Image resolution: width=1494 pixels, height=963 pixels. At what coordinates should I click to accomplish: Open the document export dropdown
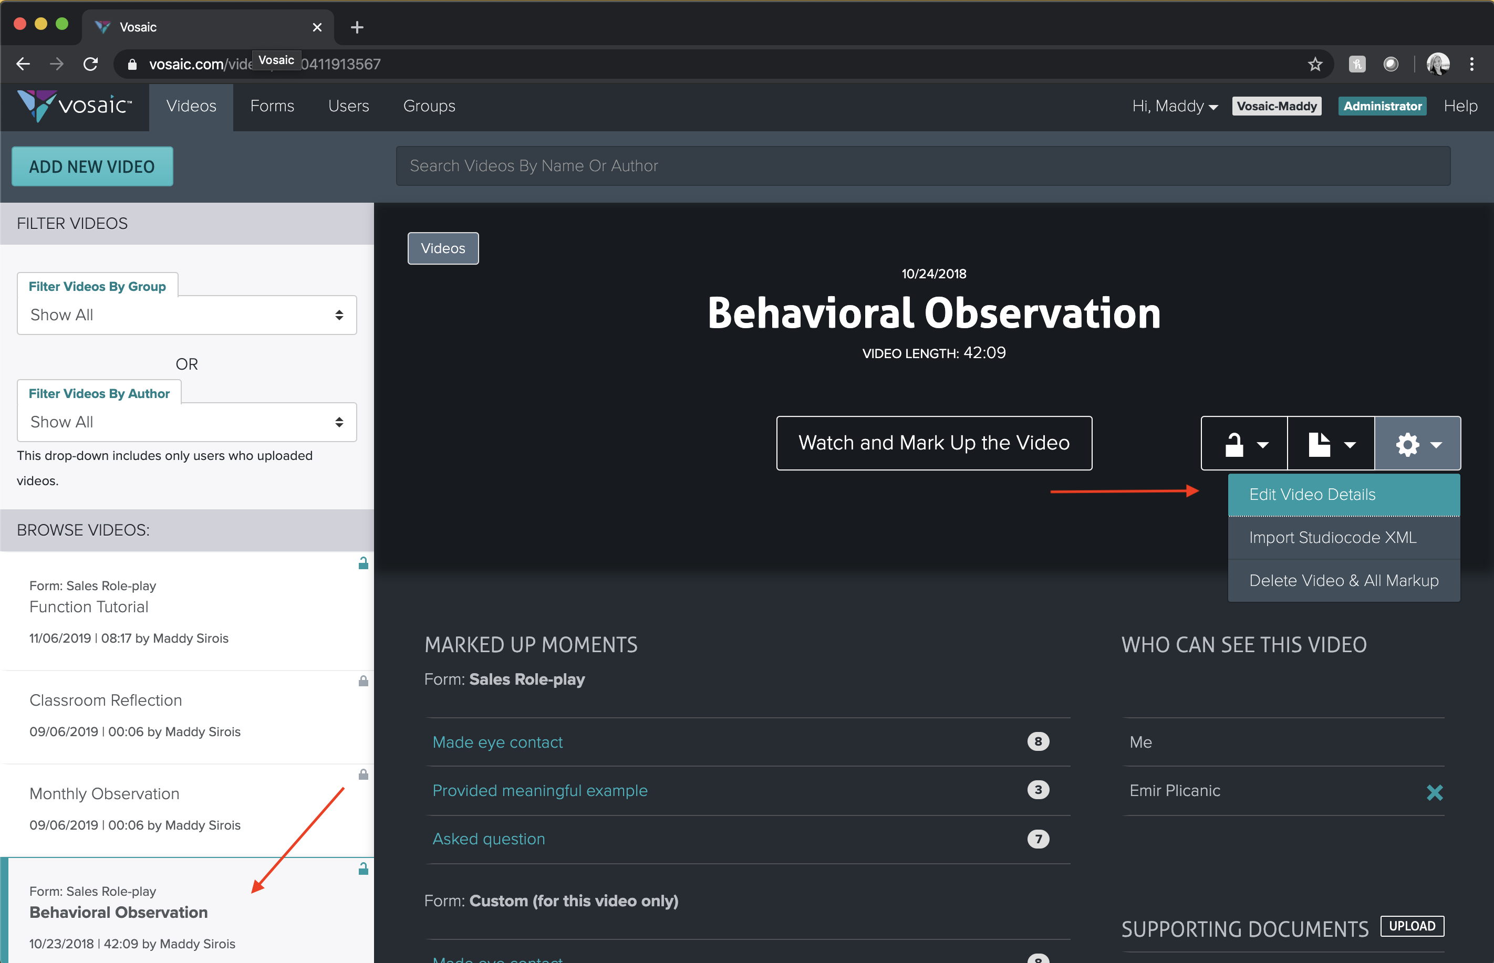click(x=1331, y=444)
